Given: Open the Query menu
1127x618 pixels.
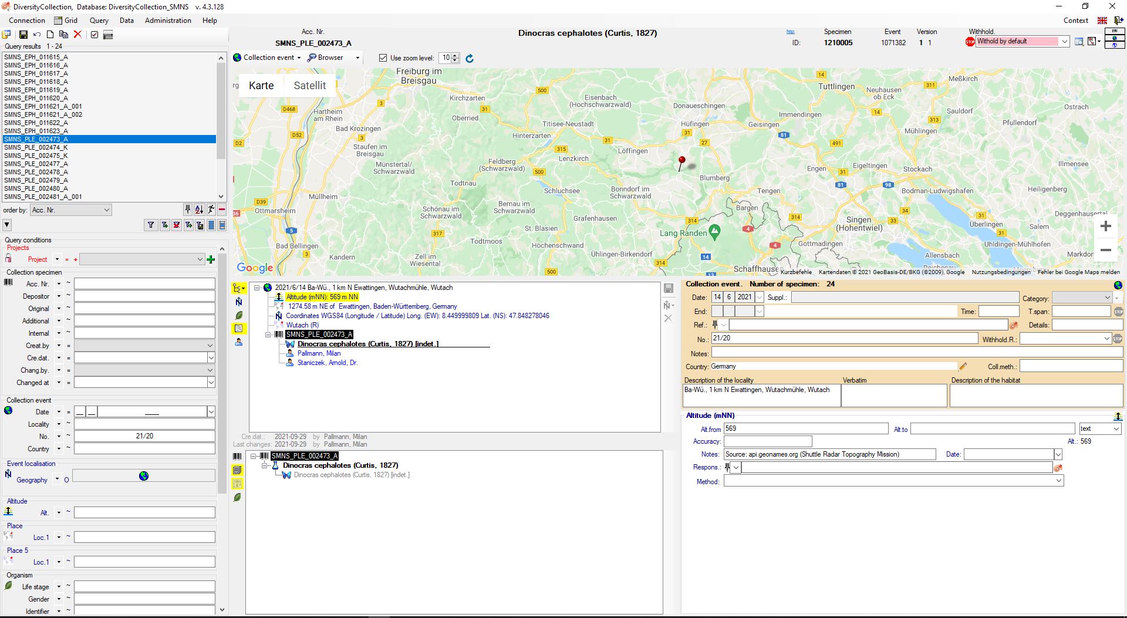Looking at the screenshot, I should 99,21.
